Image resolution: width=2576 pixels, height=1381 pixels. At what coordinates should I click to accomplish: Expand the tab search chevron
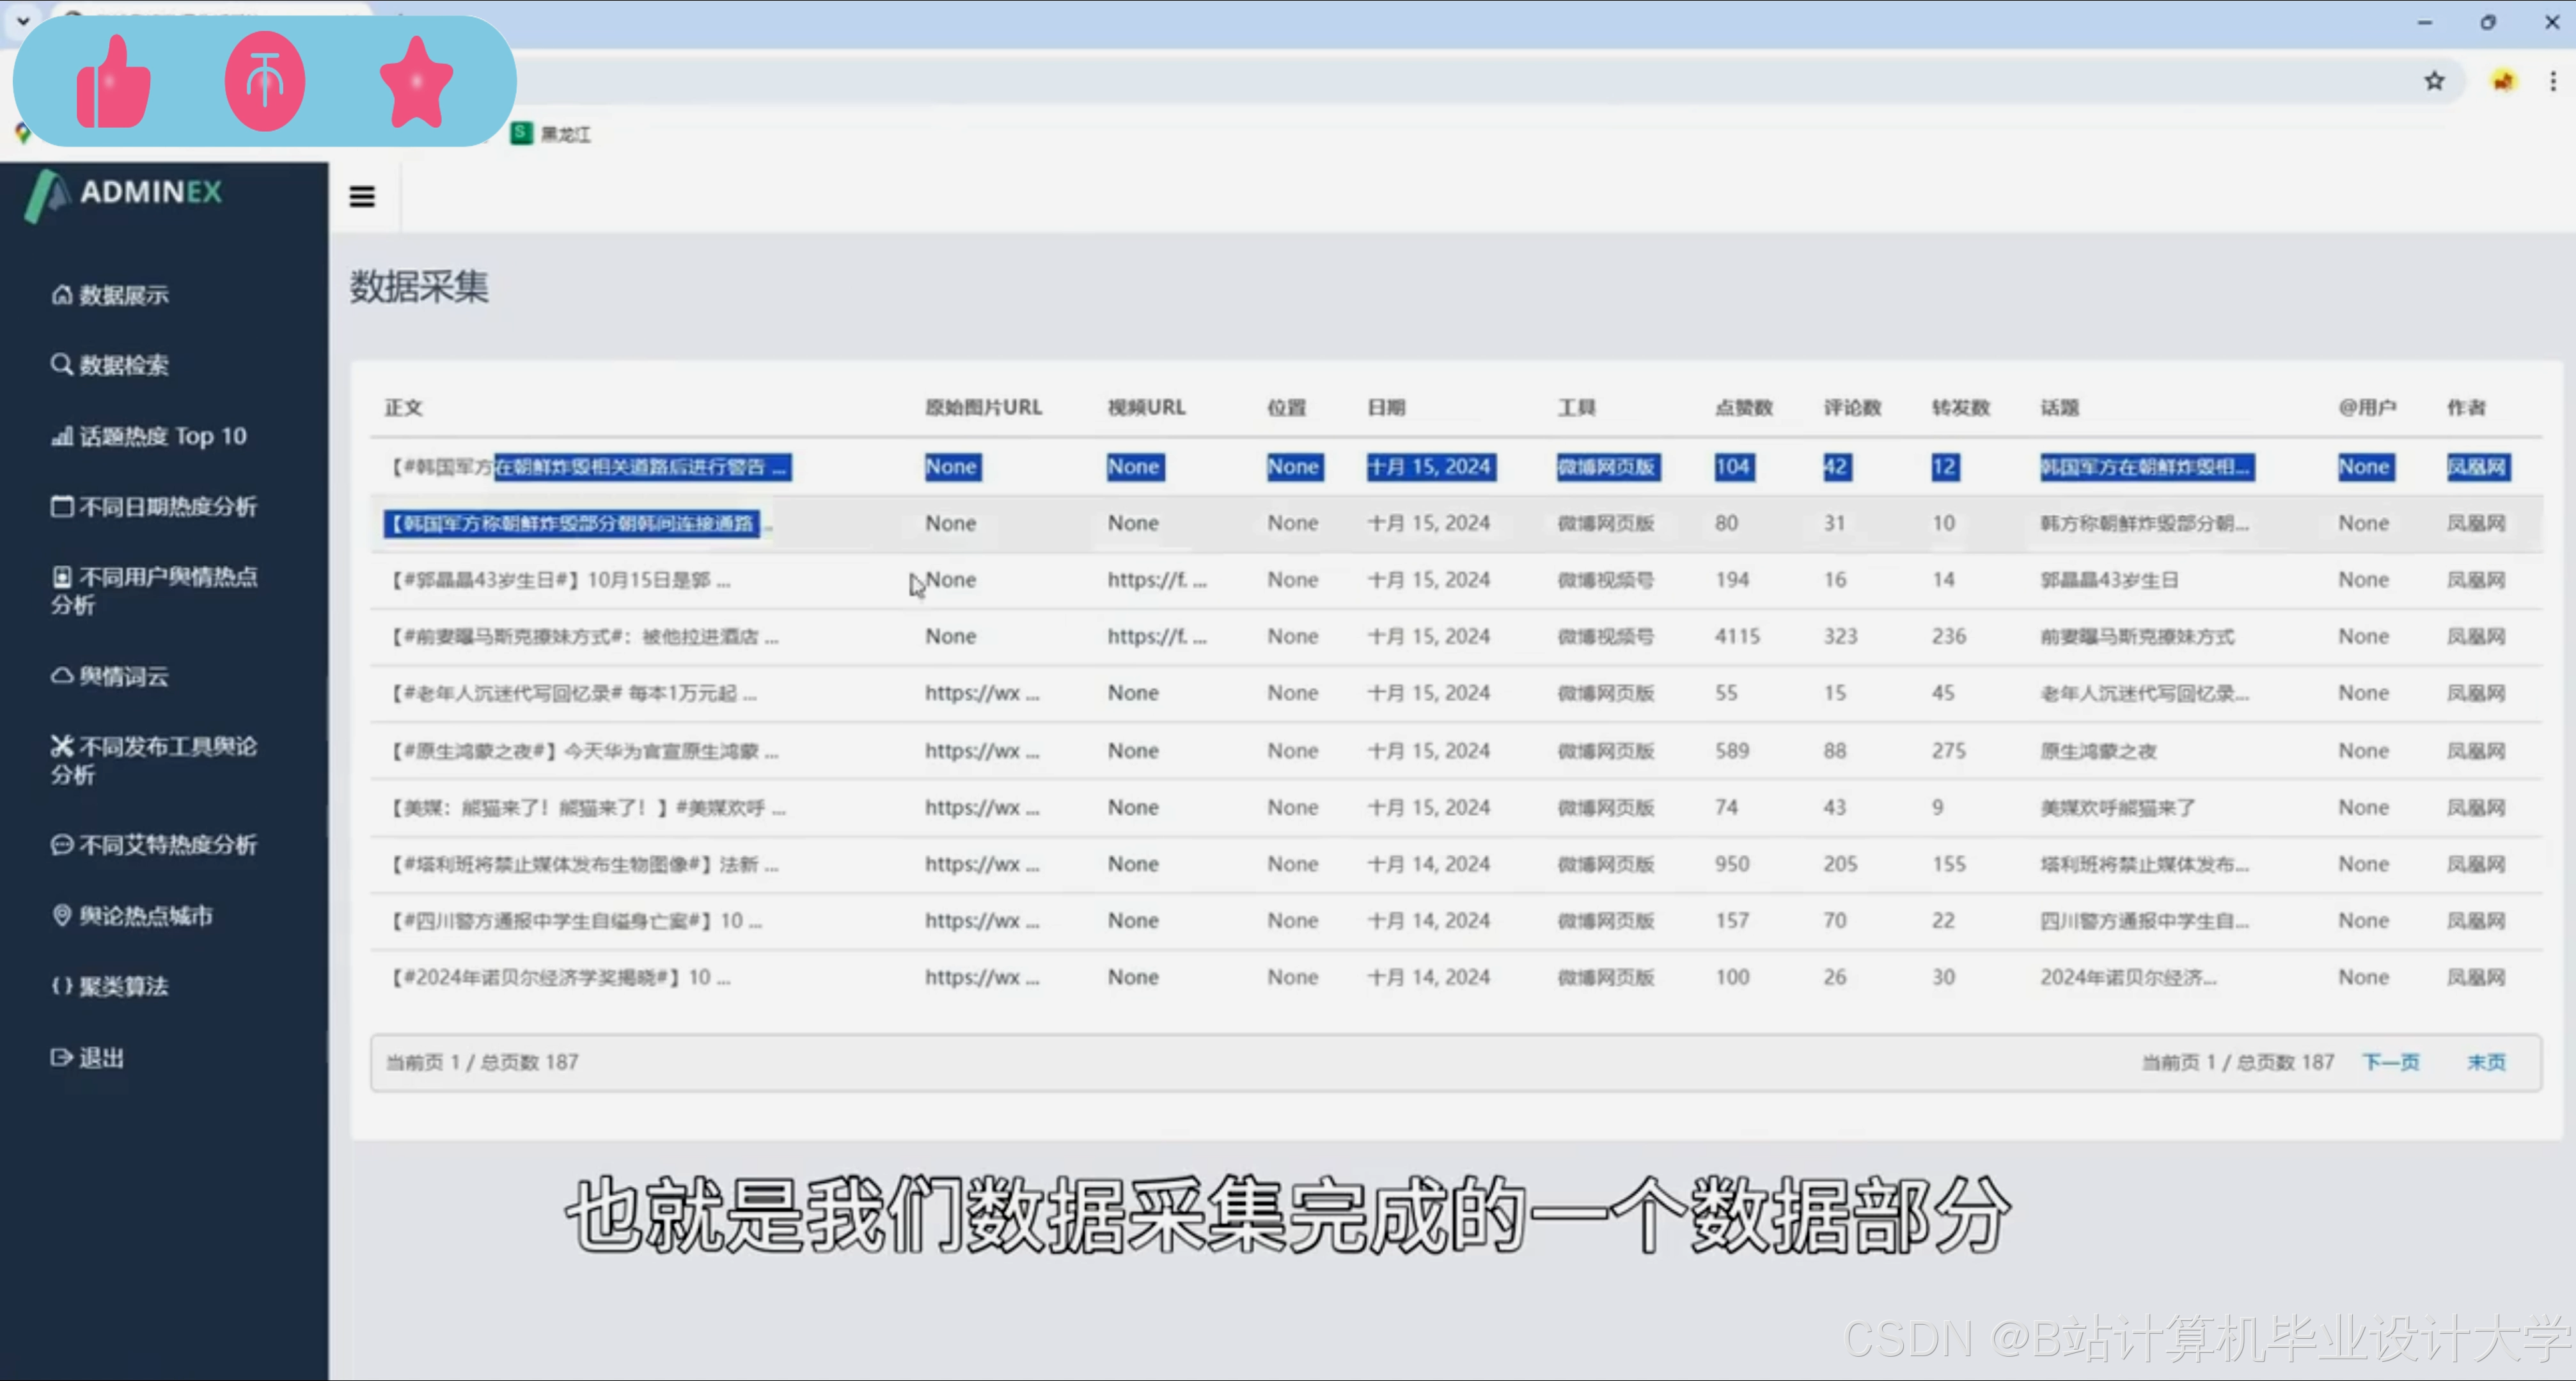pos(23,20)
